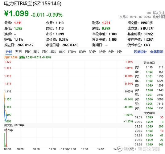Click the 11:30/13:00 time axis marker

coord(68,149)
